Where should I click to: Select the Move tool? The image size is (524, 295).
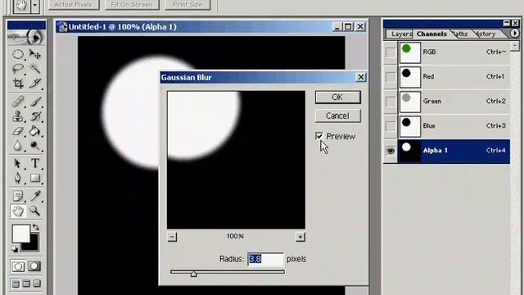(x=34, y=54)
